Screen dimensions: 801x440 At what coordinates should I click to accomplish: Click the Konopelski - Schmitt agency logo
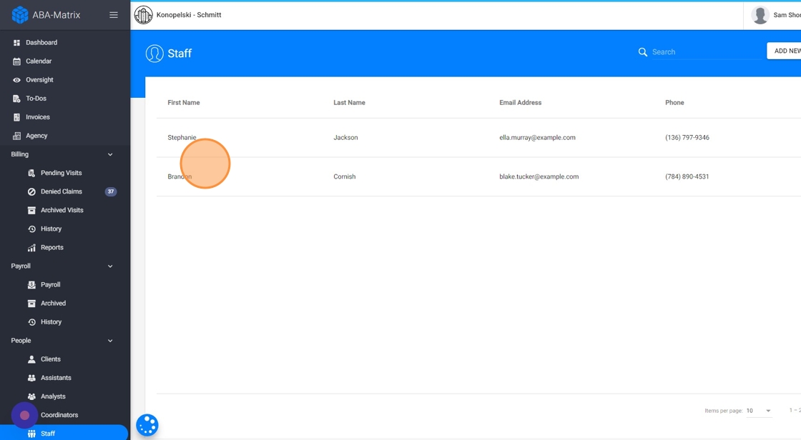tap(143, 15)
